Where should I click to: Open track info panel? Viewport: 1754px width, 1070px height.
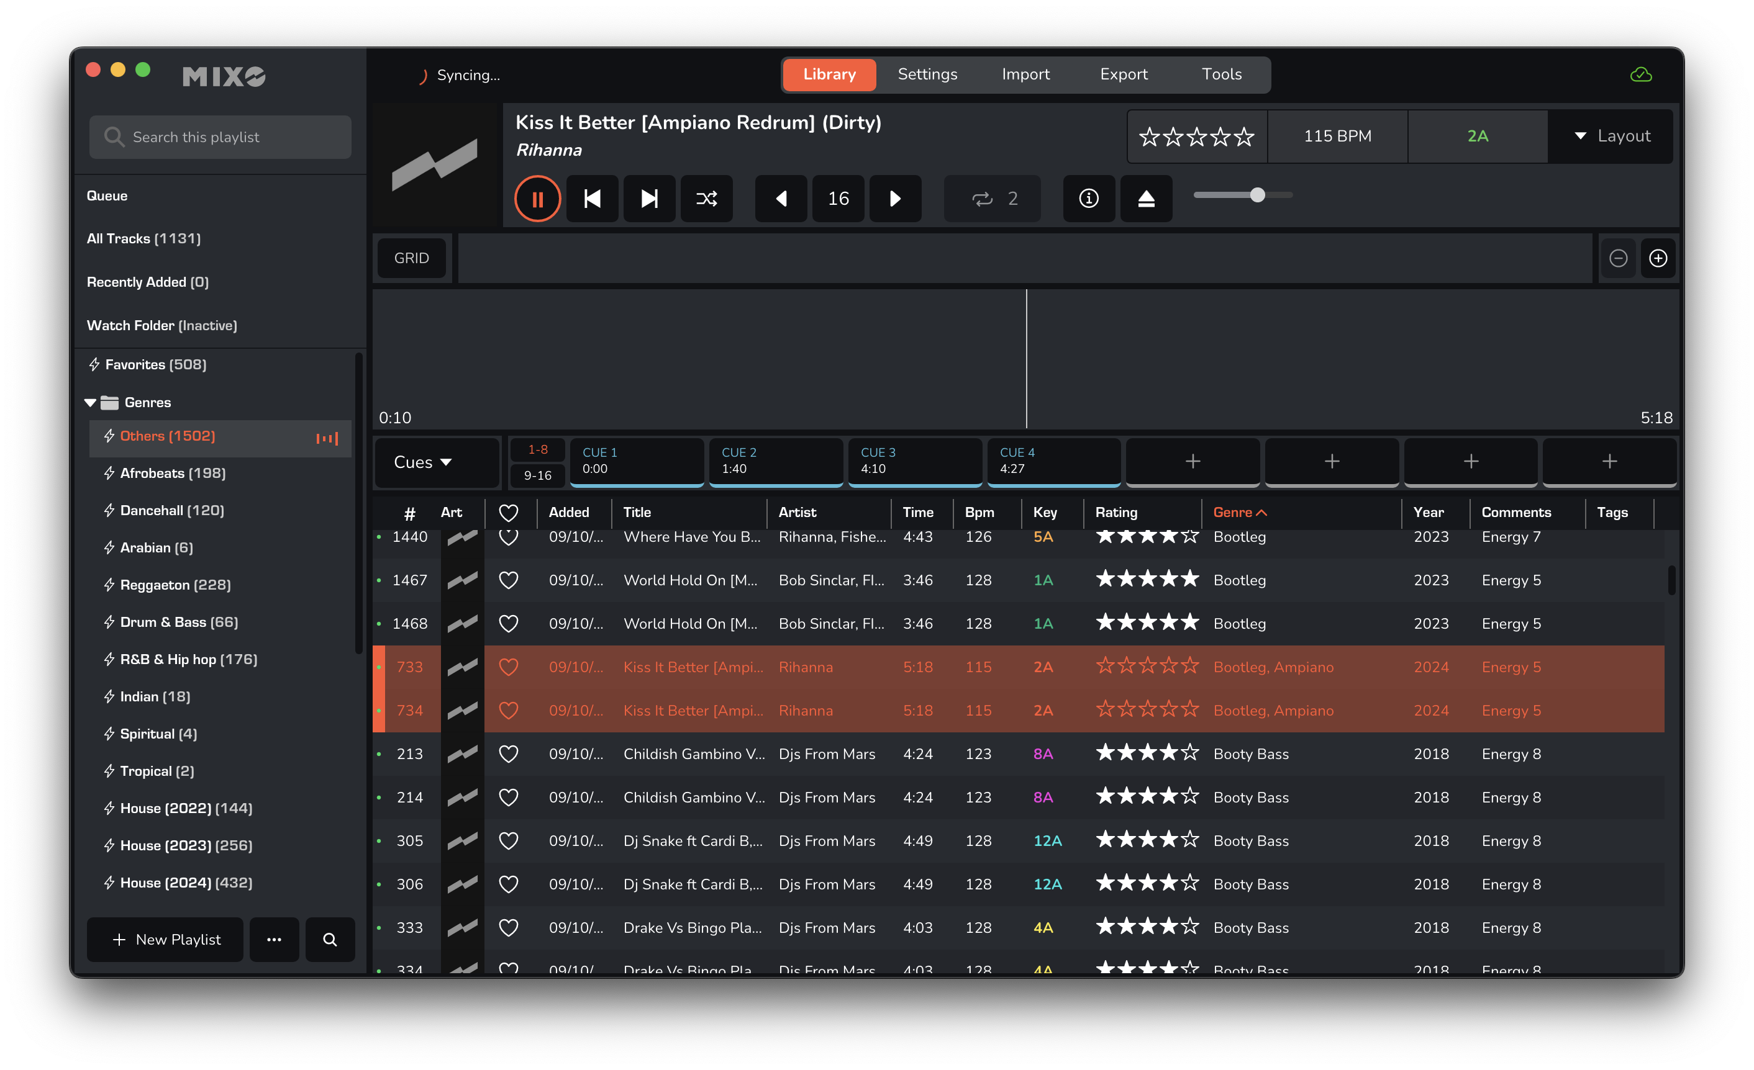[1088, 199]
